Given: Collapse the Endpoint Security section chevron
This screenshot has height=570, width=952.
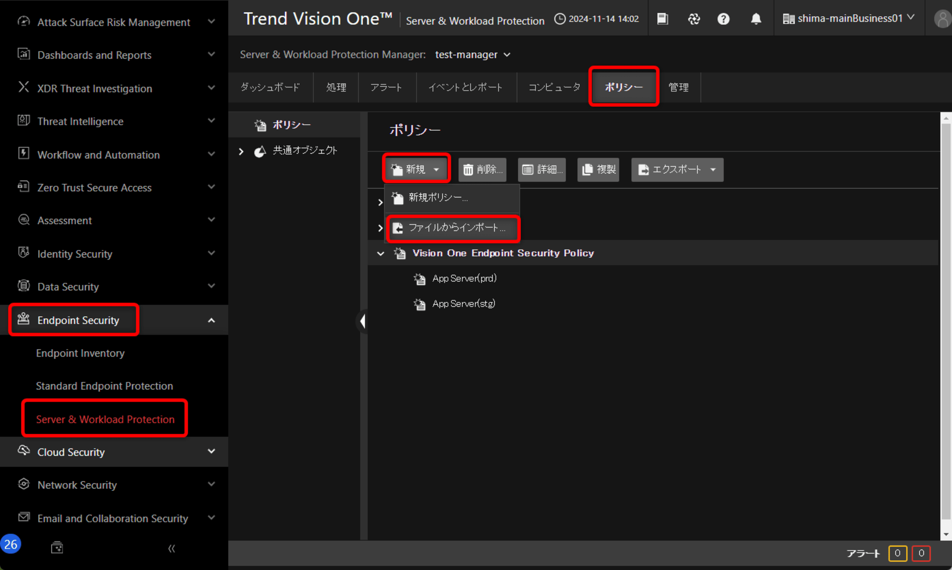Looking at the screenshot, I should pyautogui.click(x=211, y=320).
